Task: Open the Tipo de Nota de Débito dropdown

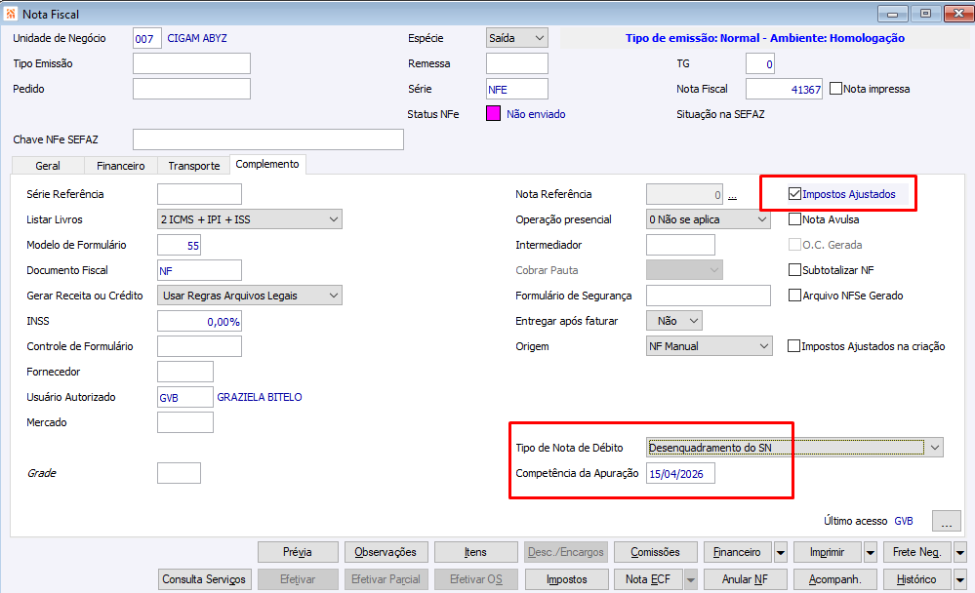Action: pyautogui.click(x=794, y=448)
